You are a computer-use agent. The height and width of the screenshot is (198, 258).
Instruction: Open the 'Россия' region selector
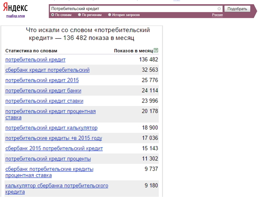point(217,15)
